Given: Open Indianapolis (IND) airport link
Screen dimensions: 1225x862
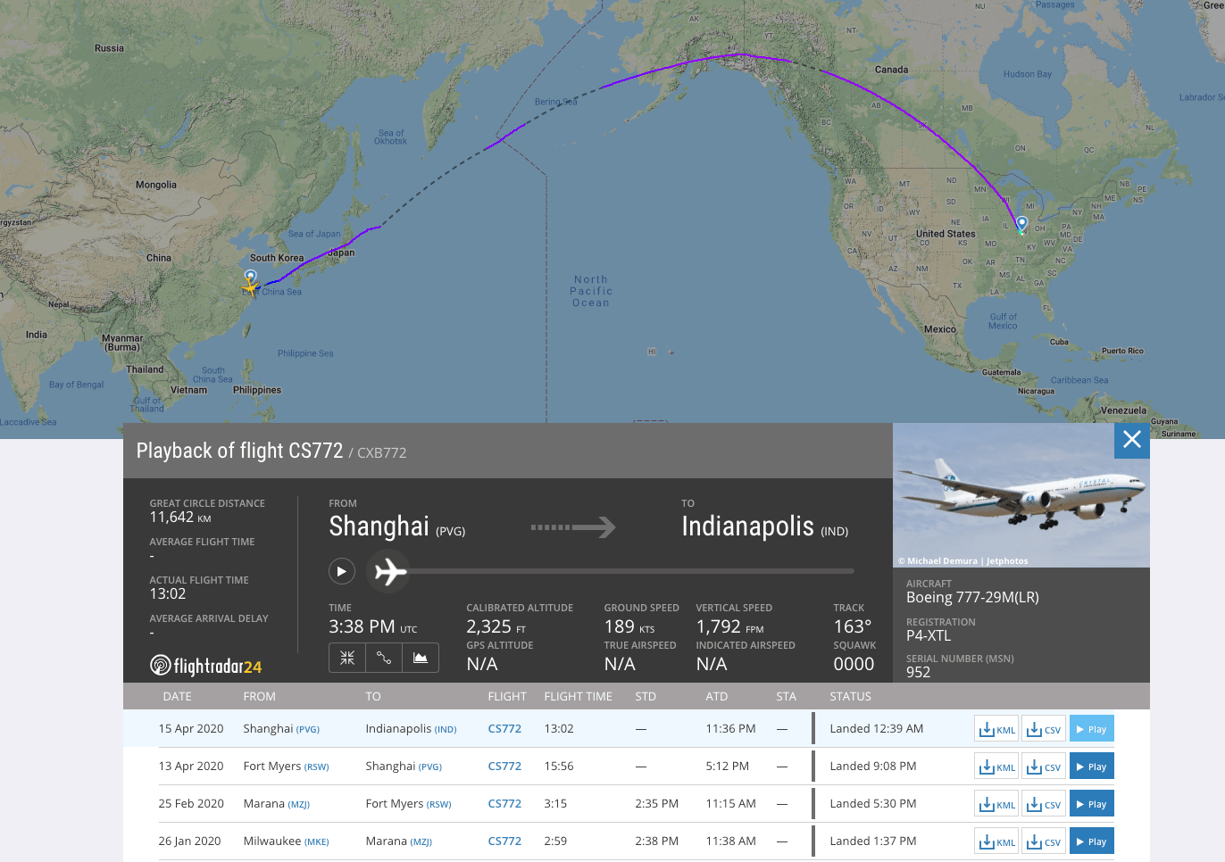Looking at the screenshot, I should coord(411,729).
